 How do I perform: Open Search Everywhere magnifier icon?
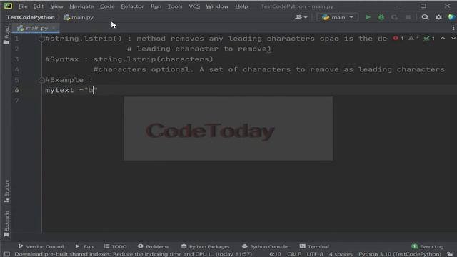pos(425,17)
